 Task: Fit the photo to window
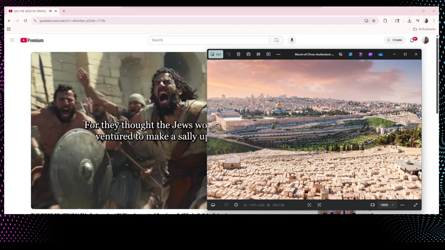(373, 205)
